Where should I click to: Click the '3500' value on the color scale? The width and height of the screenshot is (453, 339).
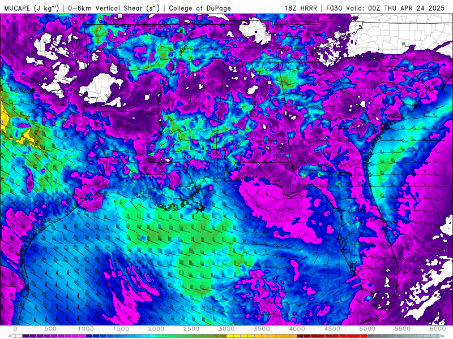(262, 329)
